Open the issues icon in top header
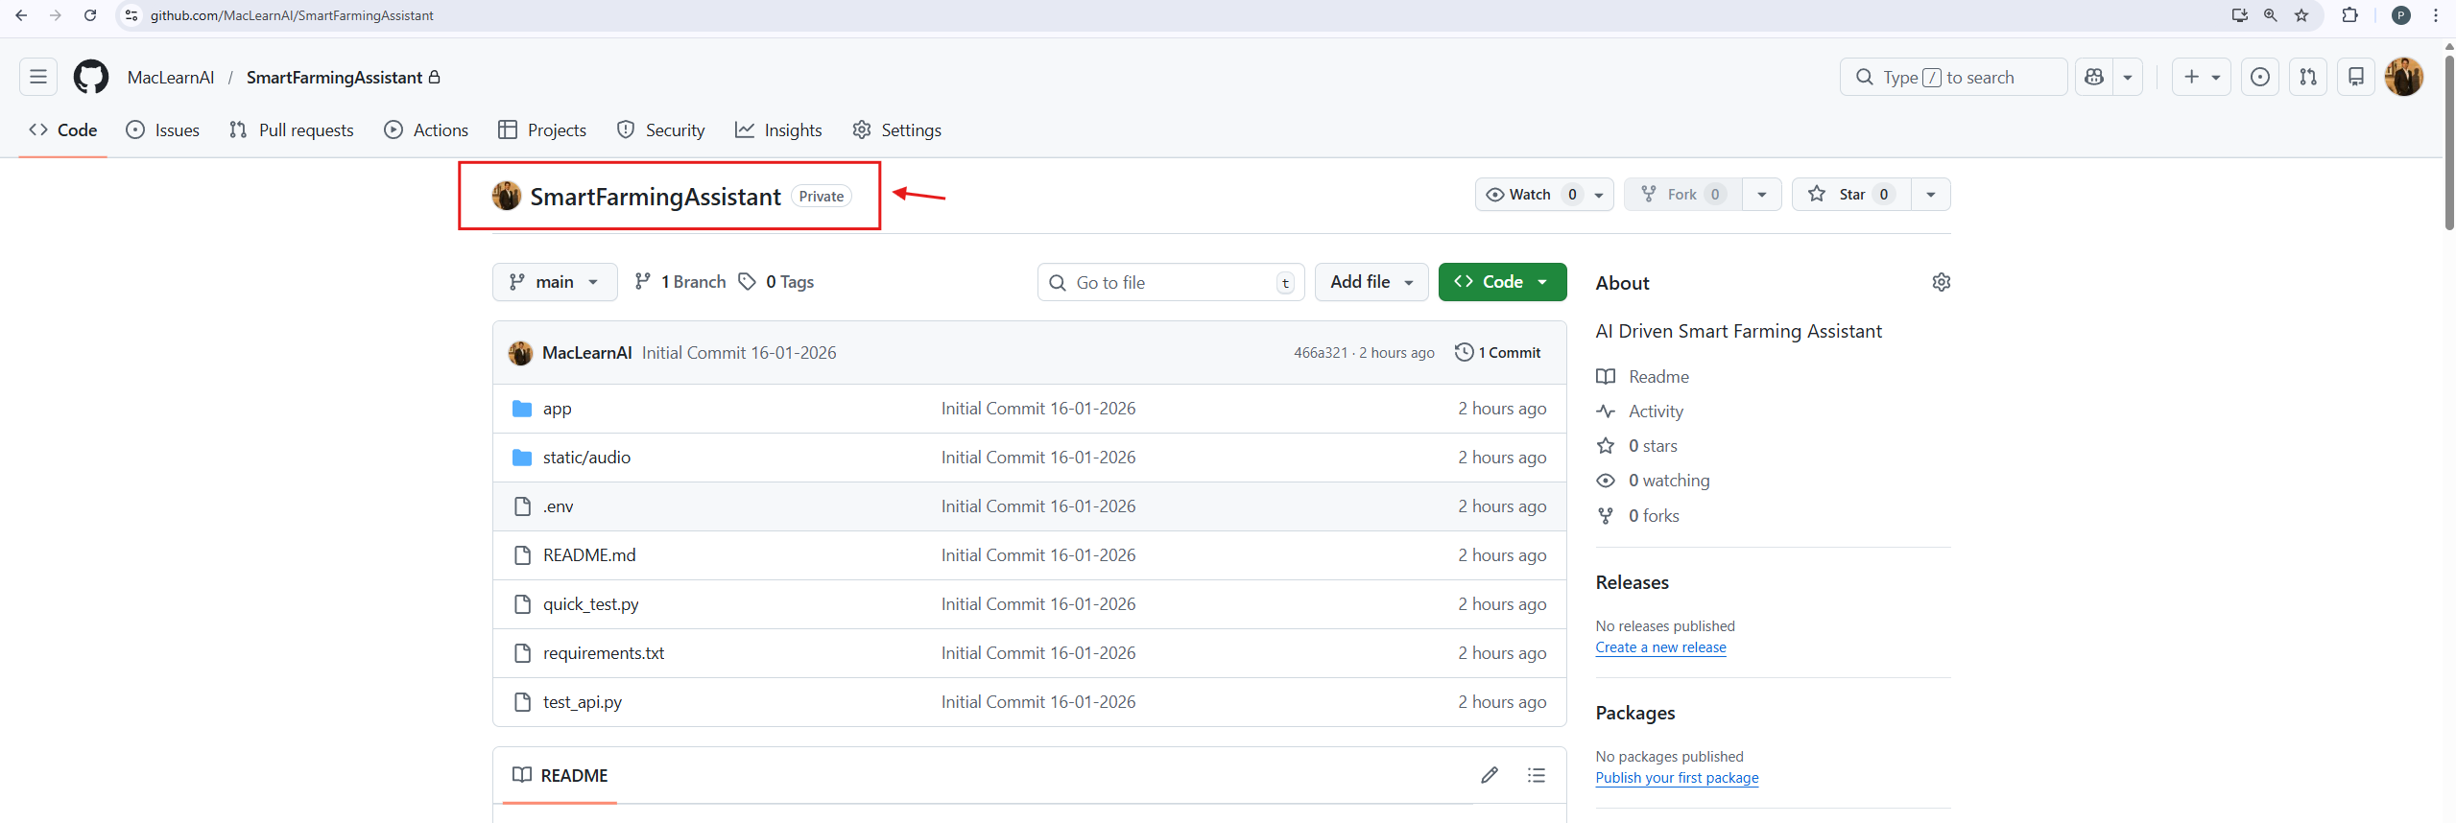 coord(2259,77)
